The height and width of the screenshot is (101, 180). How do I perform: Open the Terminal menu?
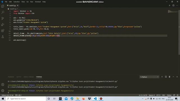tap(38, 2)
